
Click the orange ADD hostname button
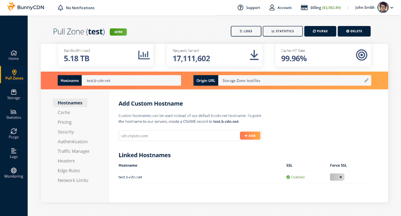click(250, 136)
